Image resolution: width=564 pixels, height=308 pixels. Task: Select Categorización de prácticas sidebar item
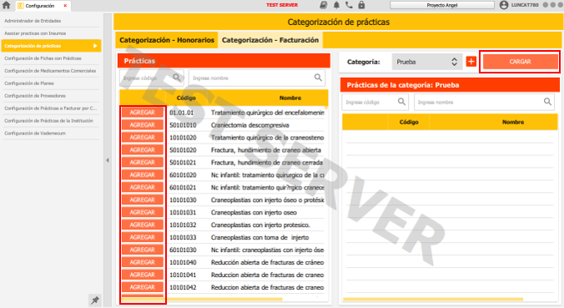click(x=51, y=46)
